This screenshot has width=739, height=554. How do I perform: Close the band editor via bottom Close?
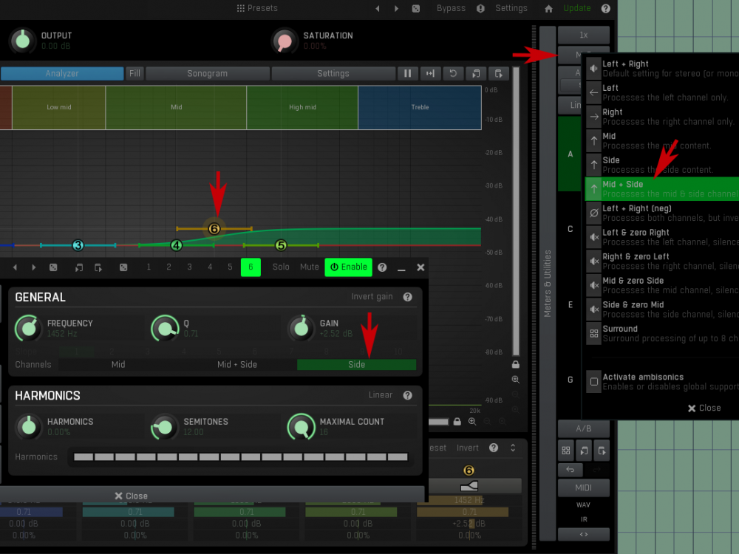click(132, 496)
